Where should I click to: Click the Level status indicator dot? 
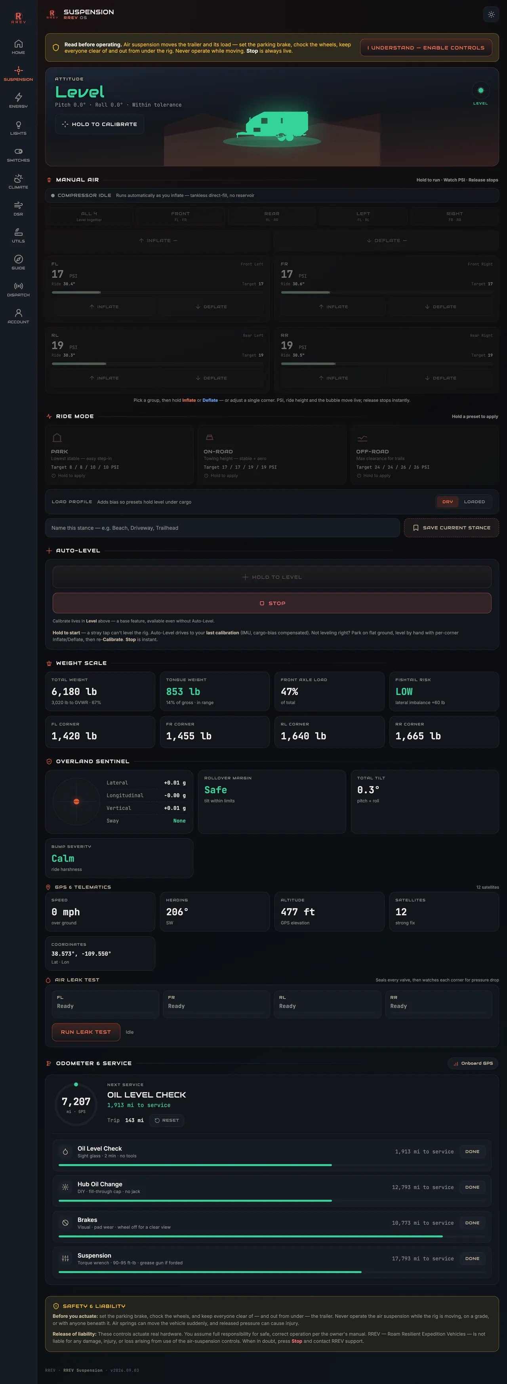tap(481, 90)
